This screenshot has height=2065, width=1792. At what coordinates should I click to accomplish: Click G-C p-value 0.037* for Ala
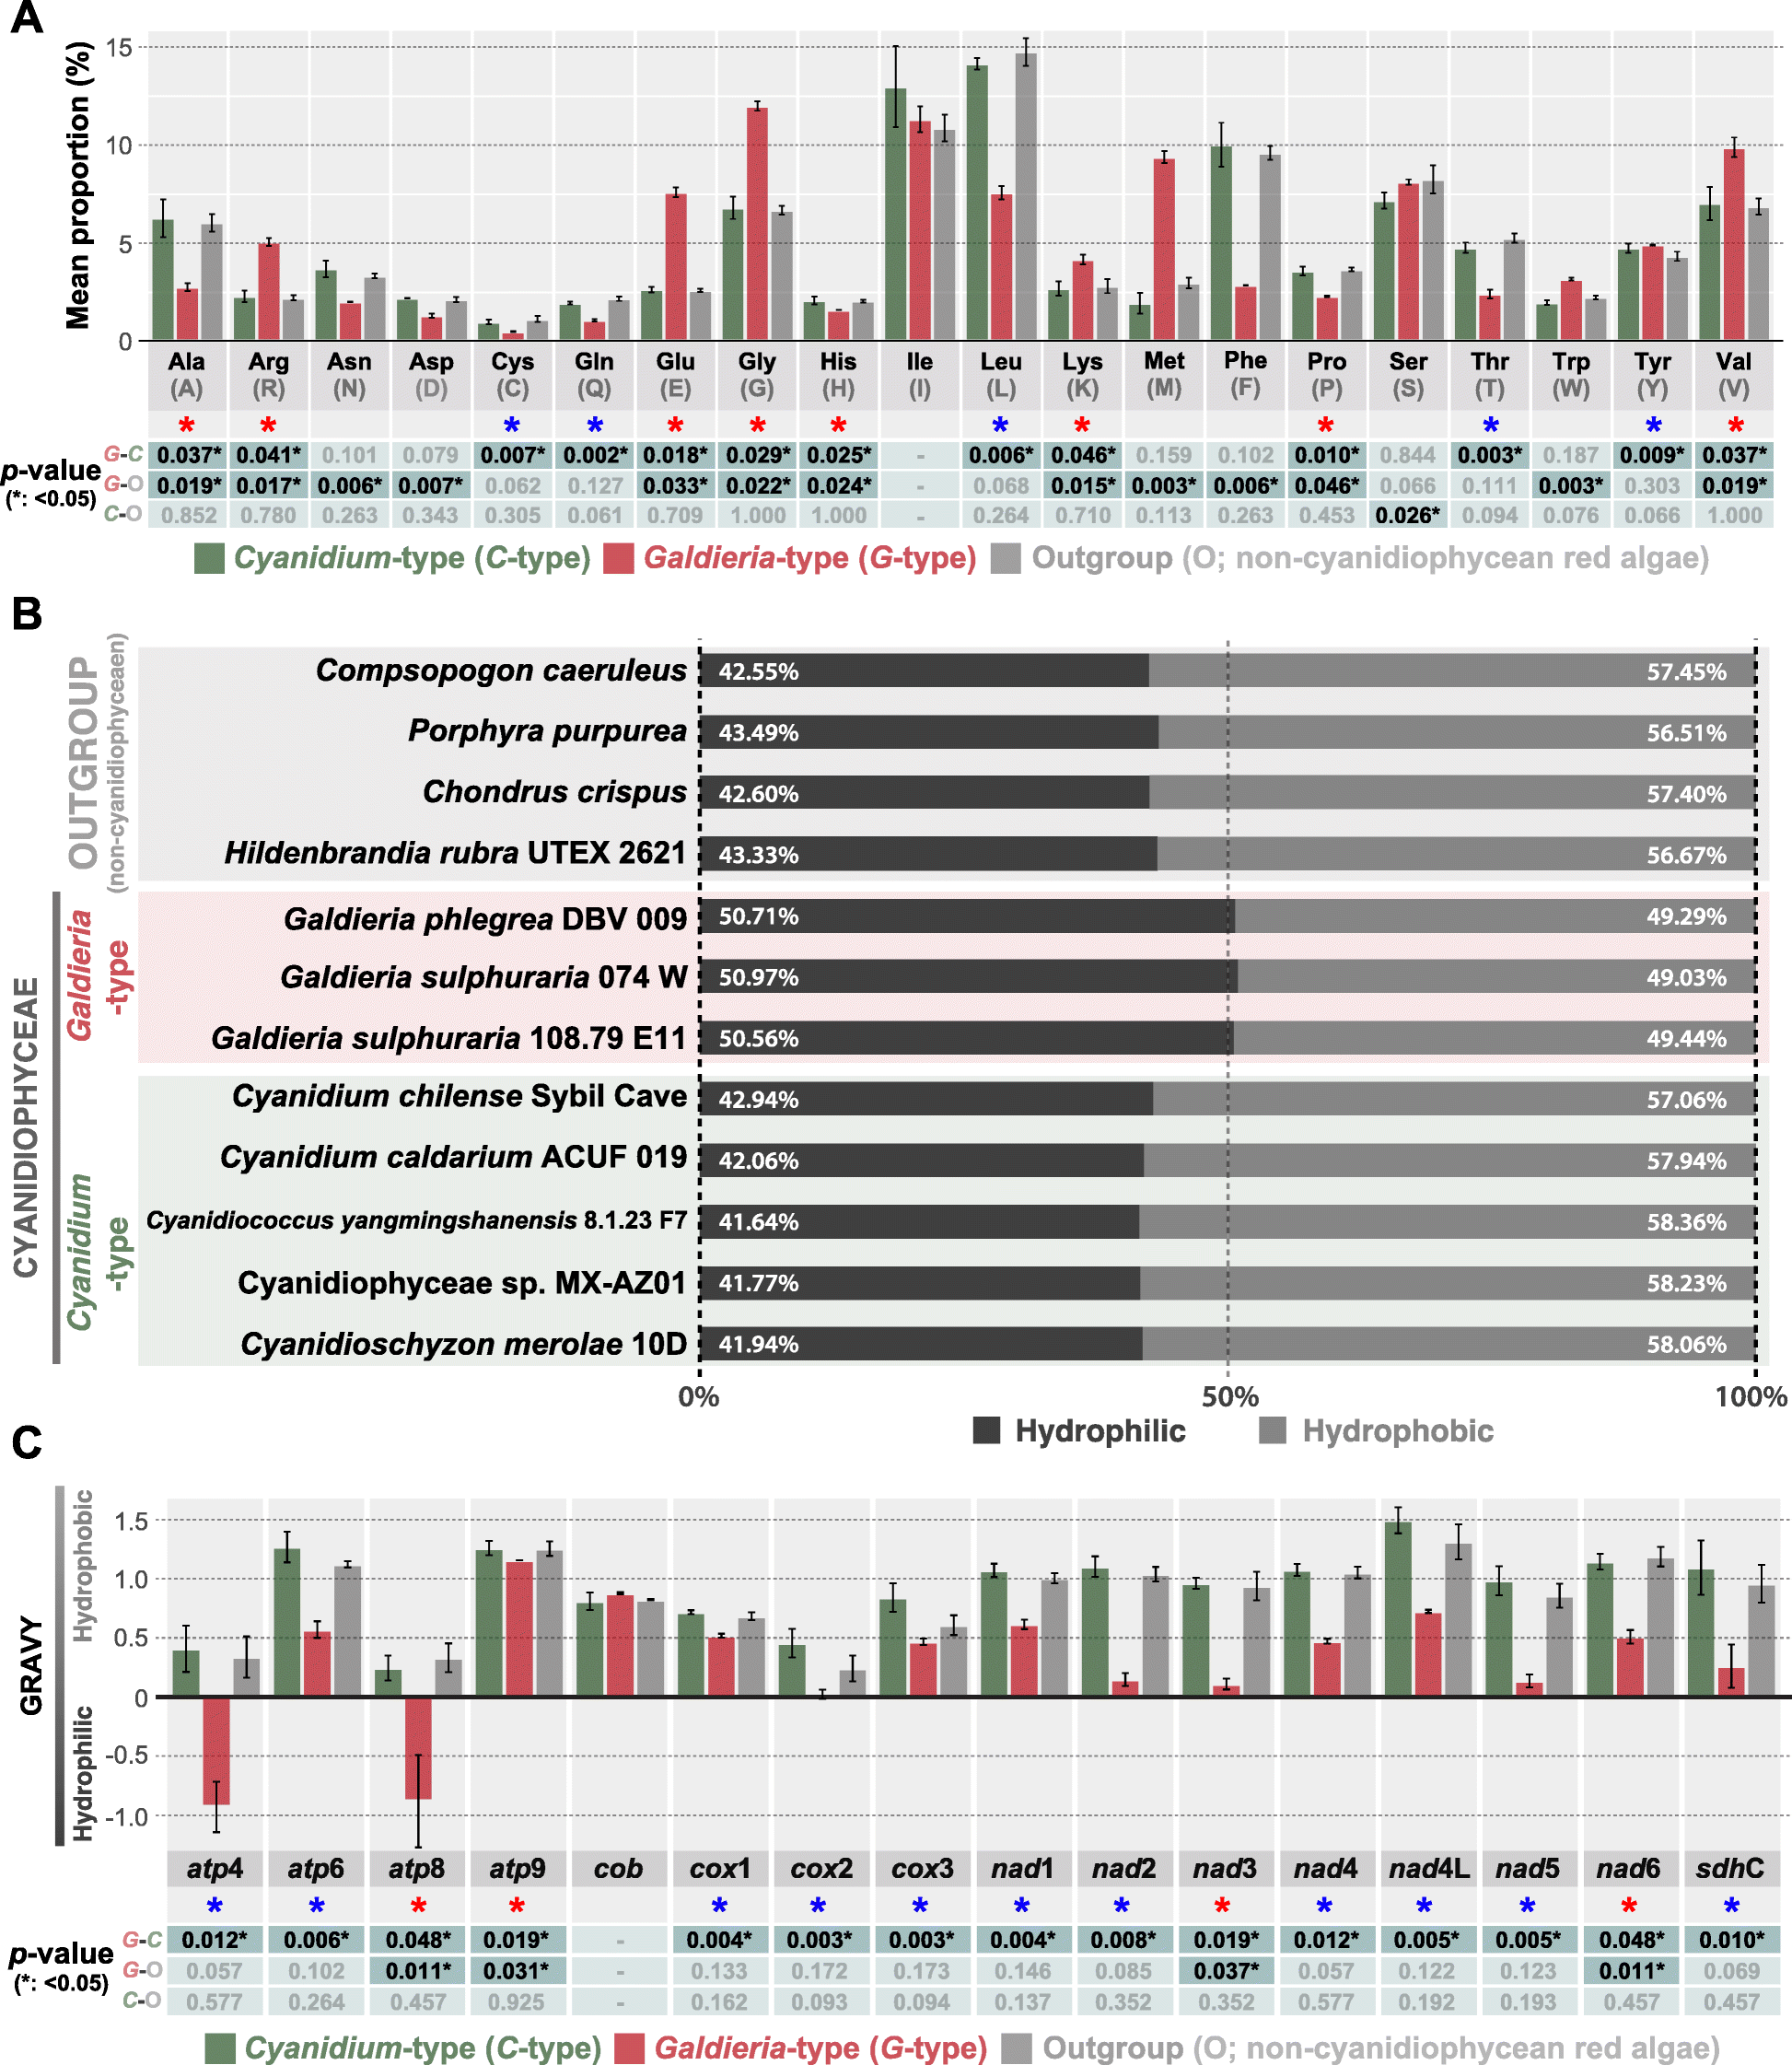188,455
